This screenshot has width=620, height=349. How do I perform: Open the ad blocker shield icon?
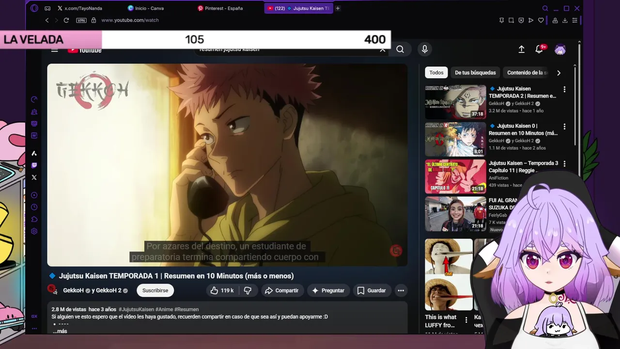(x=521, y=20)
